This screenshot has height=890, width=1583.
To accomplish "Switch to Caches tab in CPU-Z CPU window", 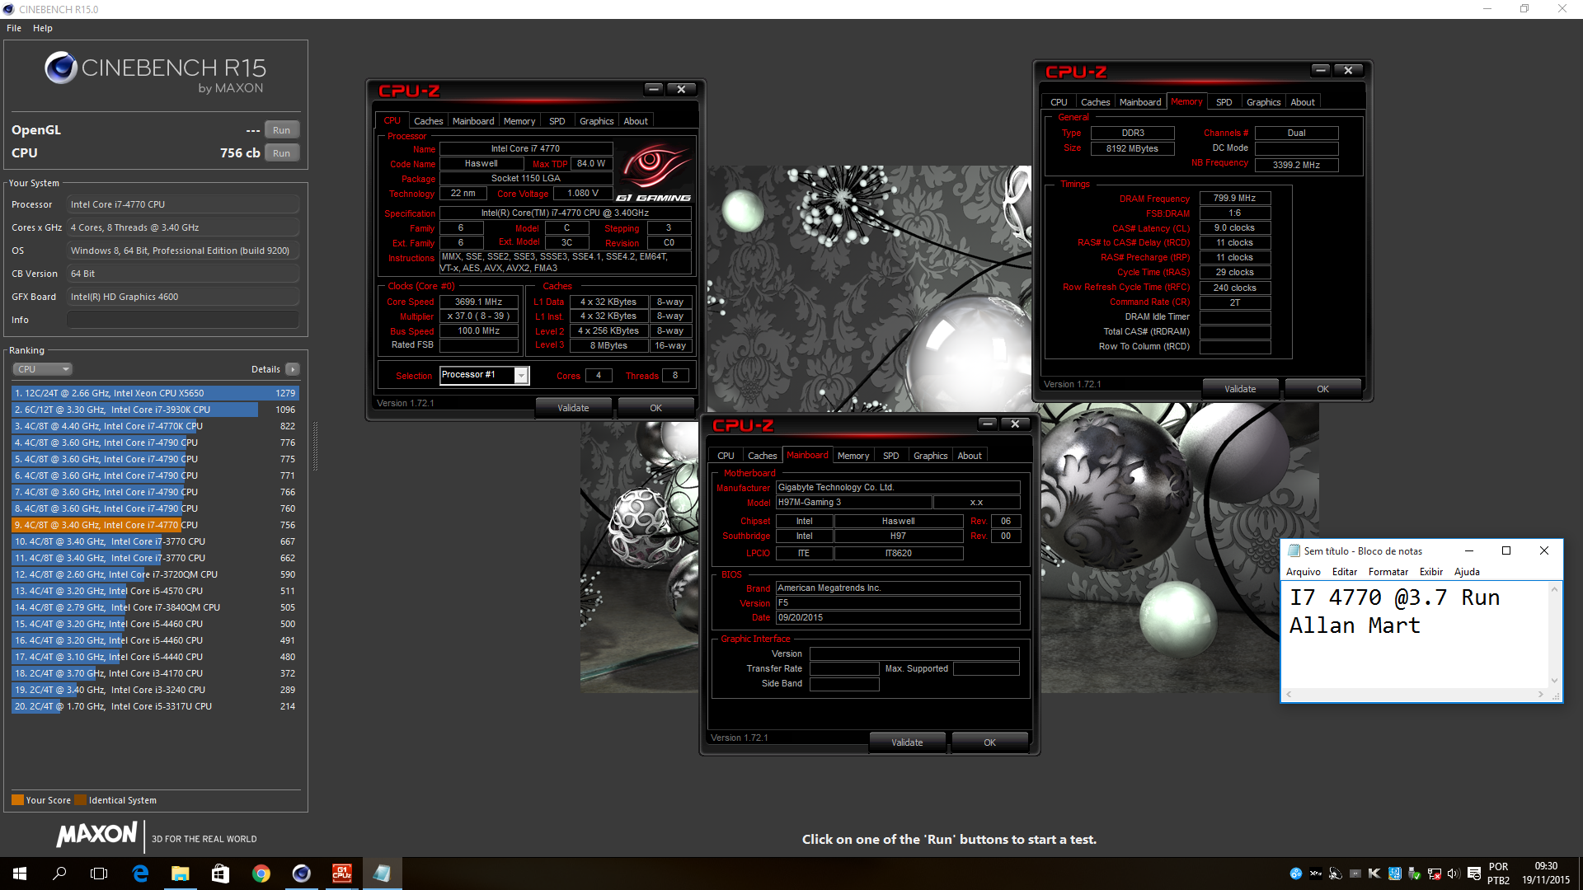I will 428,121.
